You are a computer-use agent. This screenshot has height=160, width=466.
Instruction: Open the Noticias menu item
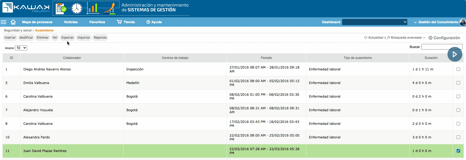[71, 22]
